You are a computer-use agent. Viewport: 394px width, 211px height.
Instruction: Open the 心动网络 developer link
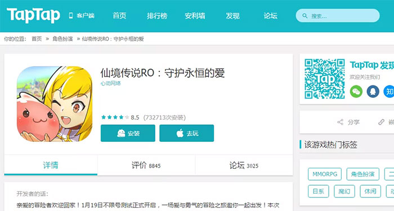coord(110,83)
